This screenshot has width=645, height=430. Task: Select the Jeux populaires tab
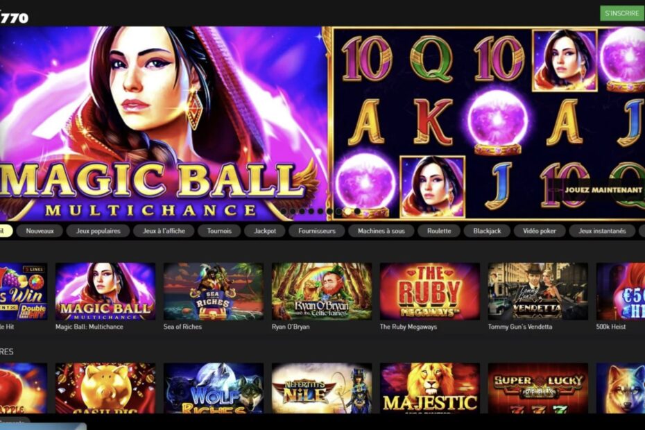tap(98, 231)
